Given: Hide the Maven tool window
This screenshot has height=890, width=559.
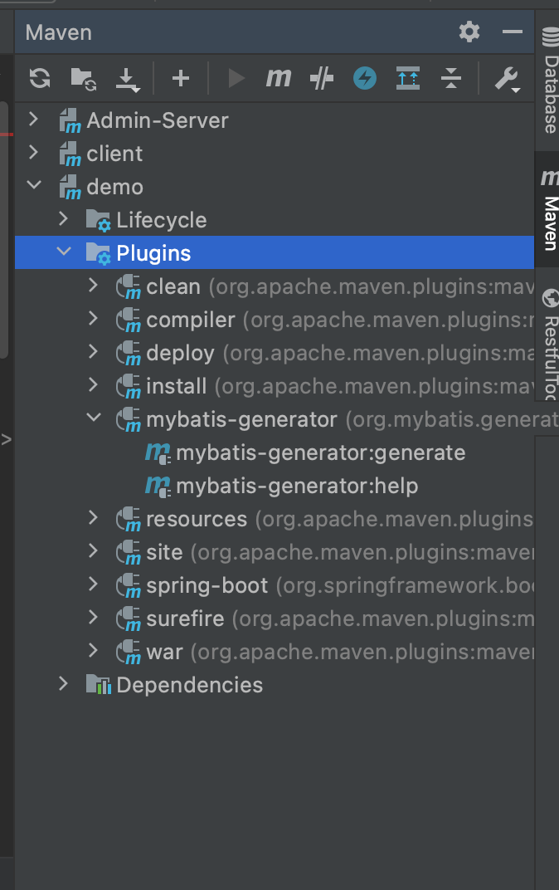Looking at the screenshot, I should [x=513, y=32].
